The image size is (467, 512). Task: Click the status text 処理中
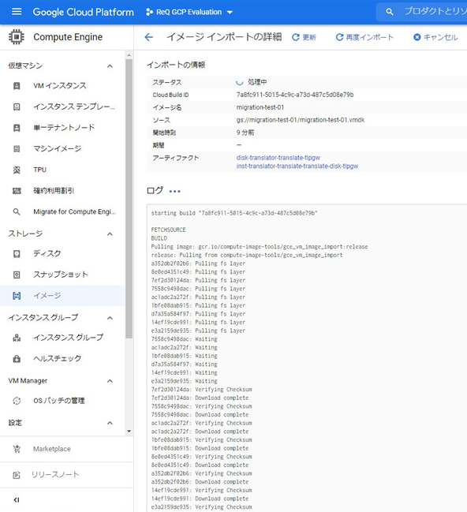(257, 82)
